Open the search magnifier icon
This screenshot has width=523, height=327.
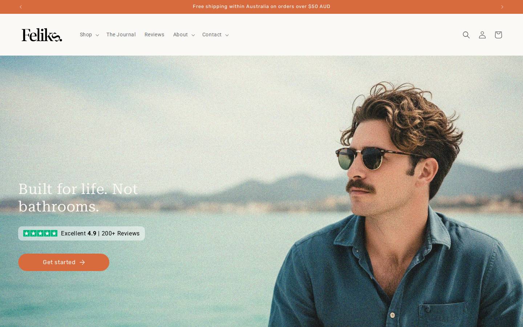coord(466,35)
